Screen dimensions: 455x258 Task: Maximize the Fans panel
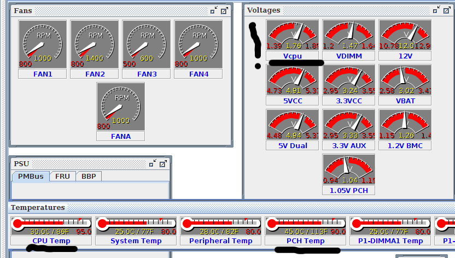pos(224,11)
